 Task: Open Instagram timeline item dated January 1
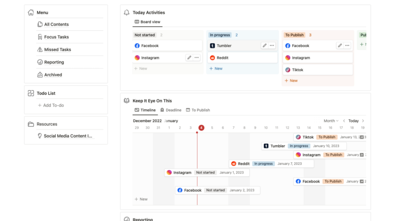click(x=207, y=172)
